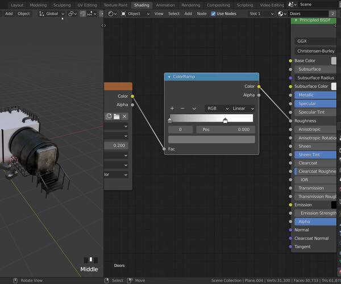Click the Base Color input socket
This screenshot has height=284, width=341.
click(x=290, y=61)
